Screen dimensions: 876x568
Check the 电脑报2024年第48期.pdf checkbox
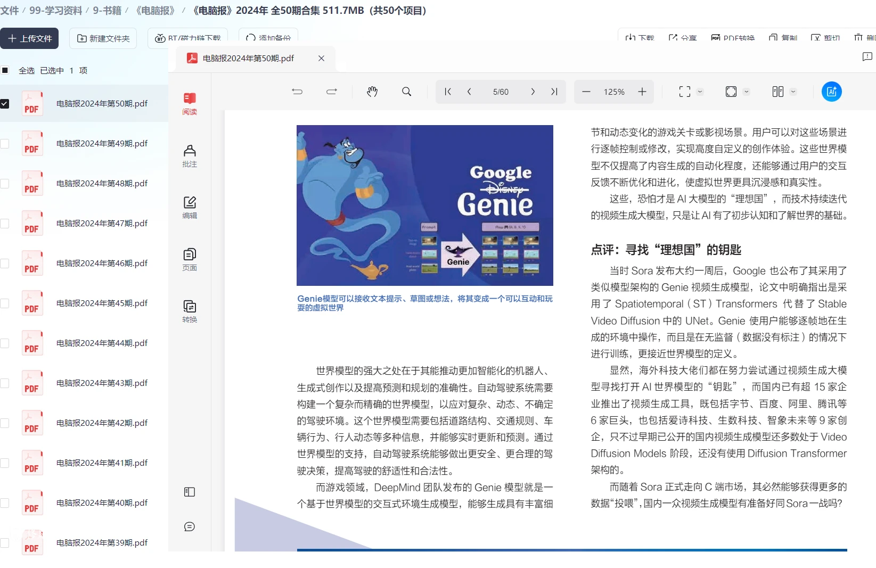[5, 183]
